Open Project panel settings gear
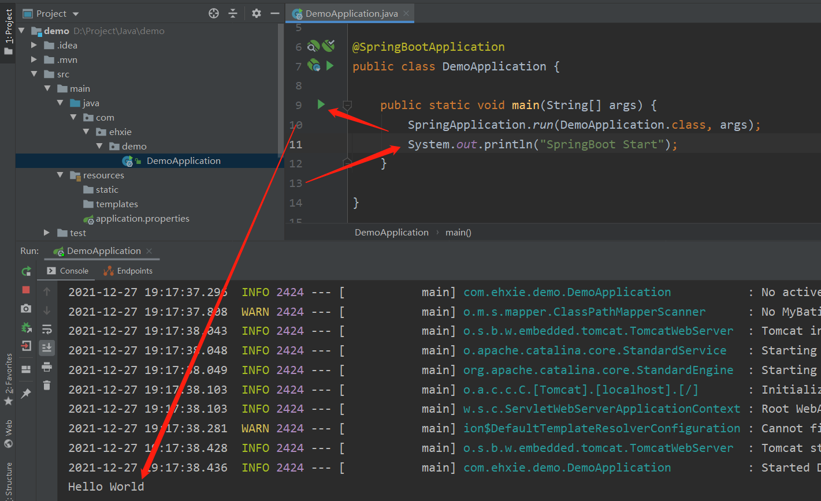This screenshot has height=501, width=821. [257, 13]
